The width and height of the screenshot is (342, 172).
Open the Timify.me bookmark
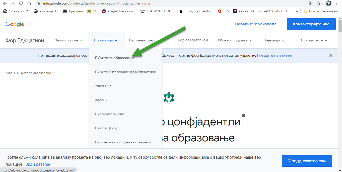(196, 11)
